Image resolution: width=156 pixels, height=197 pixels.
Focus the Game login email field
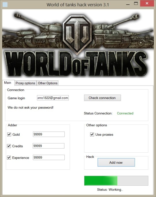click(x=53, y=98)
